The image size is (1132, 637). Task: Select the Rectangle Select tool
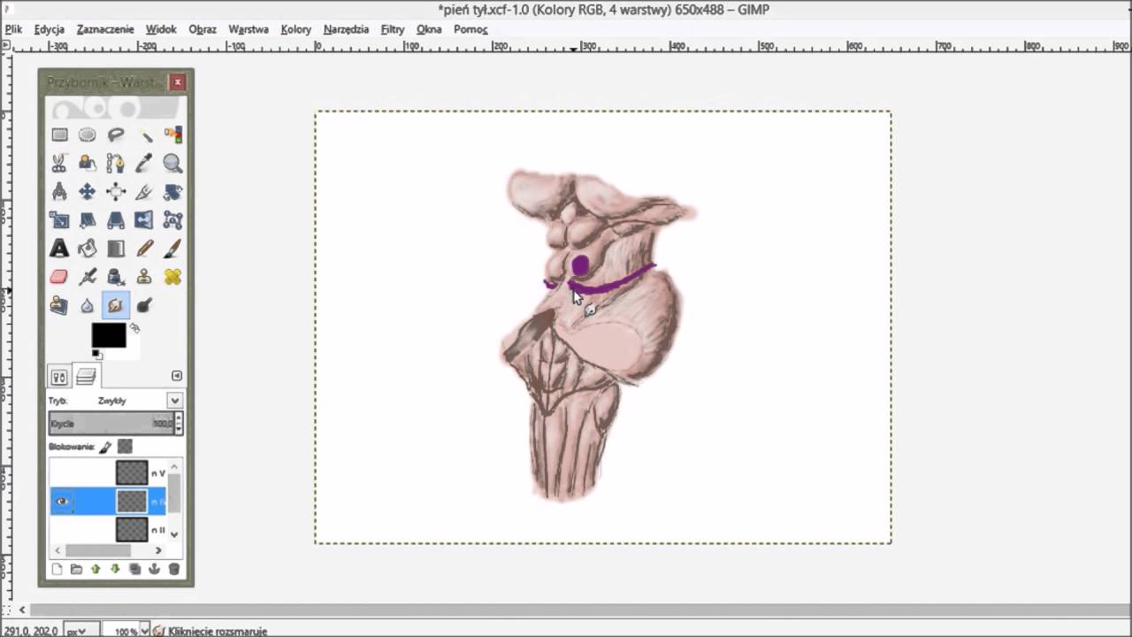[59, 134]
